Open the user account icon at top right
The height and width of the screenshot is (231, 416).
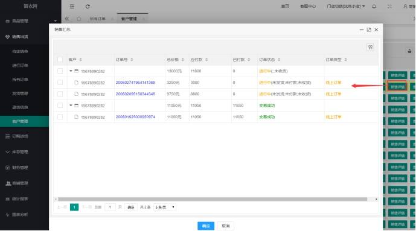click(405, 7)
